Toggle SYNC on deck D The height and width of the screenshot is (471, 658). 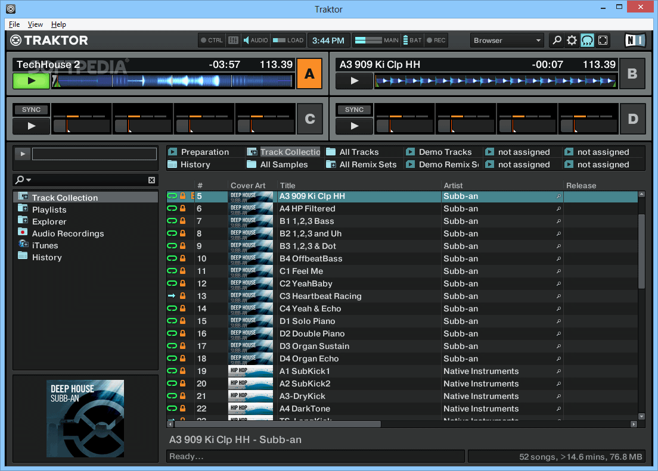coord(354,110)
